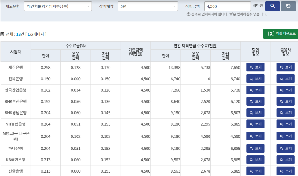Viewport: 298px width, 176px height.
Task: Select the 전북은행 row name
Action: pos(16,79)
